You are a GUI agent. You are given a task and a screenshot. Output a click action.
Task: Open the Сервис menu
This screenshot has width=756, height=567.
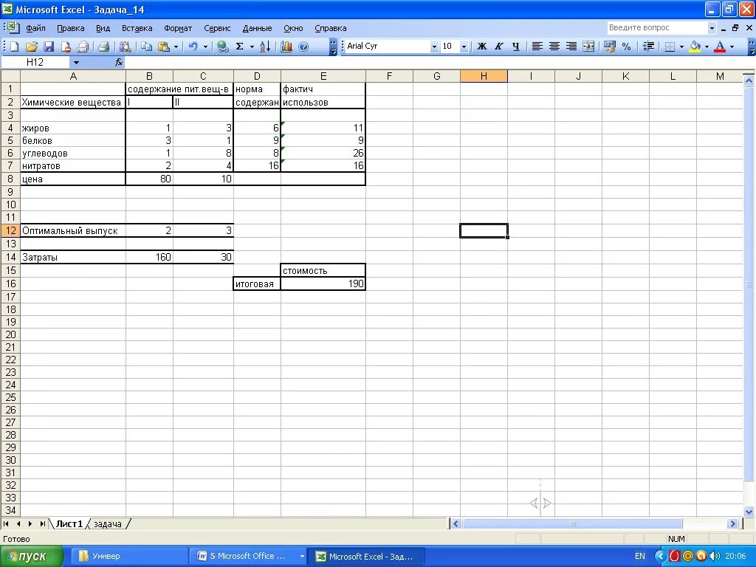217,29
